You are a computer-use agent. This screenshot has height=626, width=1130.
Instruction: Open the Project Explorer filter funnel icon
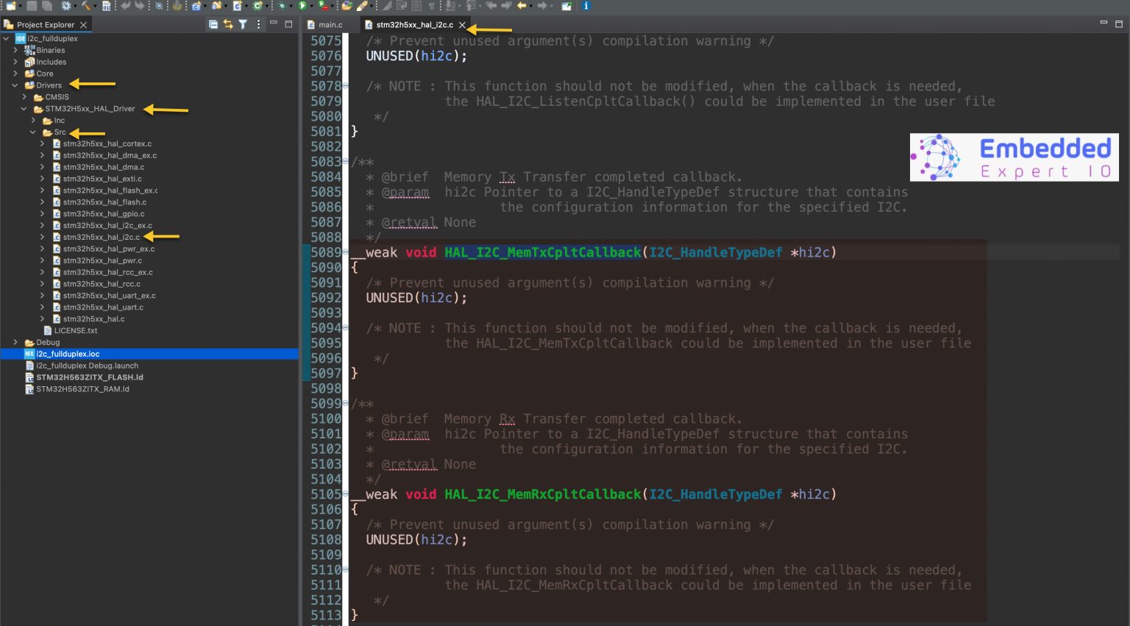tap(243, 24)
